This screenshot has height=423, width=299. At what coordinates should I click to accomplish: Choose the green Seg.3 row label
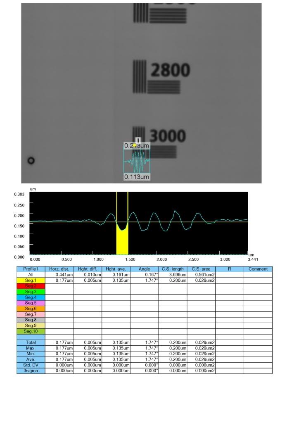31,292
